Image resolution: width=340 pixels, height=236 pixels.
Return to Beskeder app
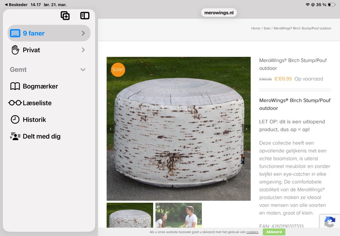(16, 5)
